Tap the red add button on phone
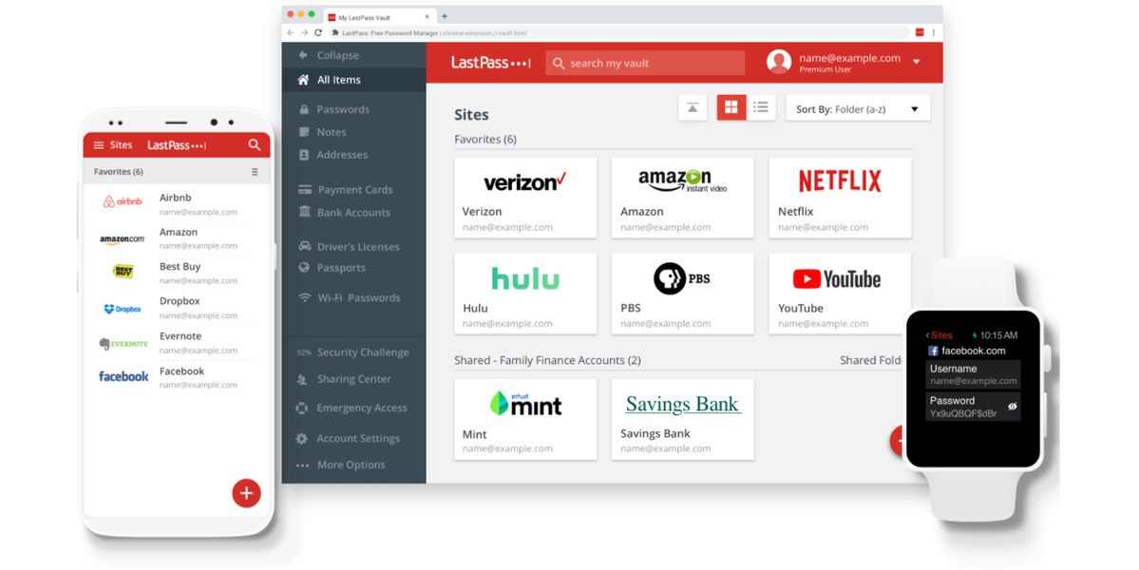1139x570 pixels. point(246,493)
